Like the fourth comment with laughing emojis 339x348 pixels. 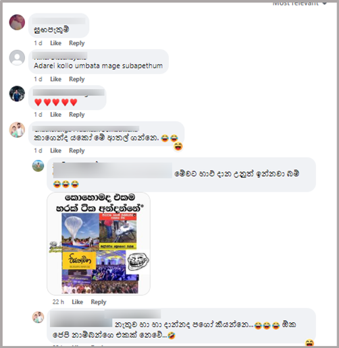(55, 150)
